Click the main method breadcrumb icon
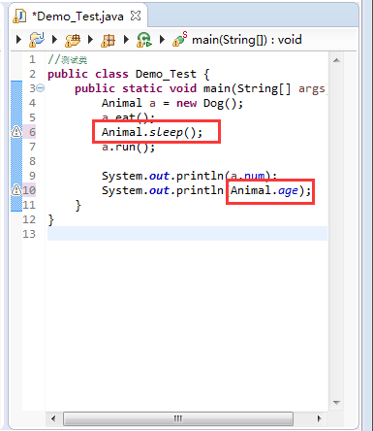Screen dimensions: 373x431 point(179,39)
